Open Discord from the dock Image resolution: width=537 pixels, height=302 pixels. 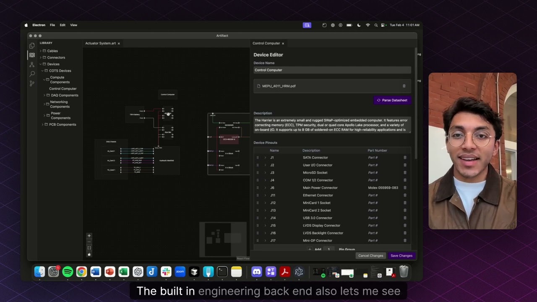[256, 272]
